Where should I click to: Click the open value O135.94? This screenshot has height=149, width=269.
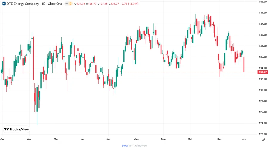coord(80,4)
